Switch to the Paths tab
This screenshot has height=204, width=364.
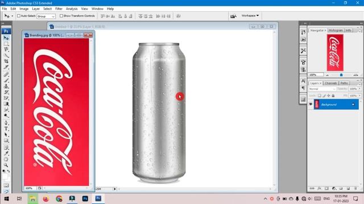coord(344,83)
